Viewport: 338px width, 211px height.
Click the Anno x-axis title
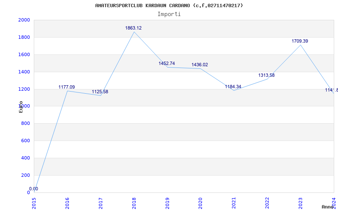point(328,207)
